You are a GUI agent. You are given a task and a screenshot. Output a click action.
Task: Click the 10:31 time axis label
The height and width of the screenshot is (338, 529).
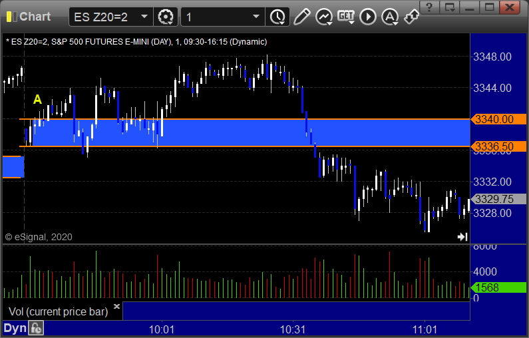pyautogui.click(x=293, y=329)
